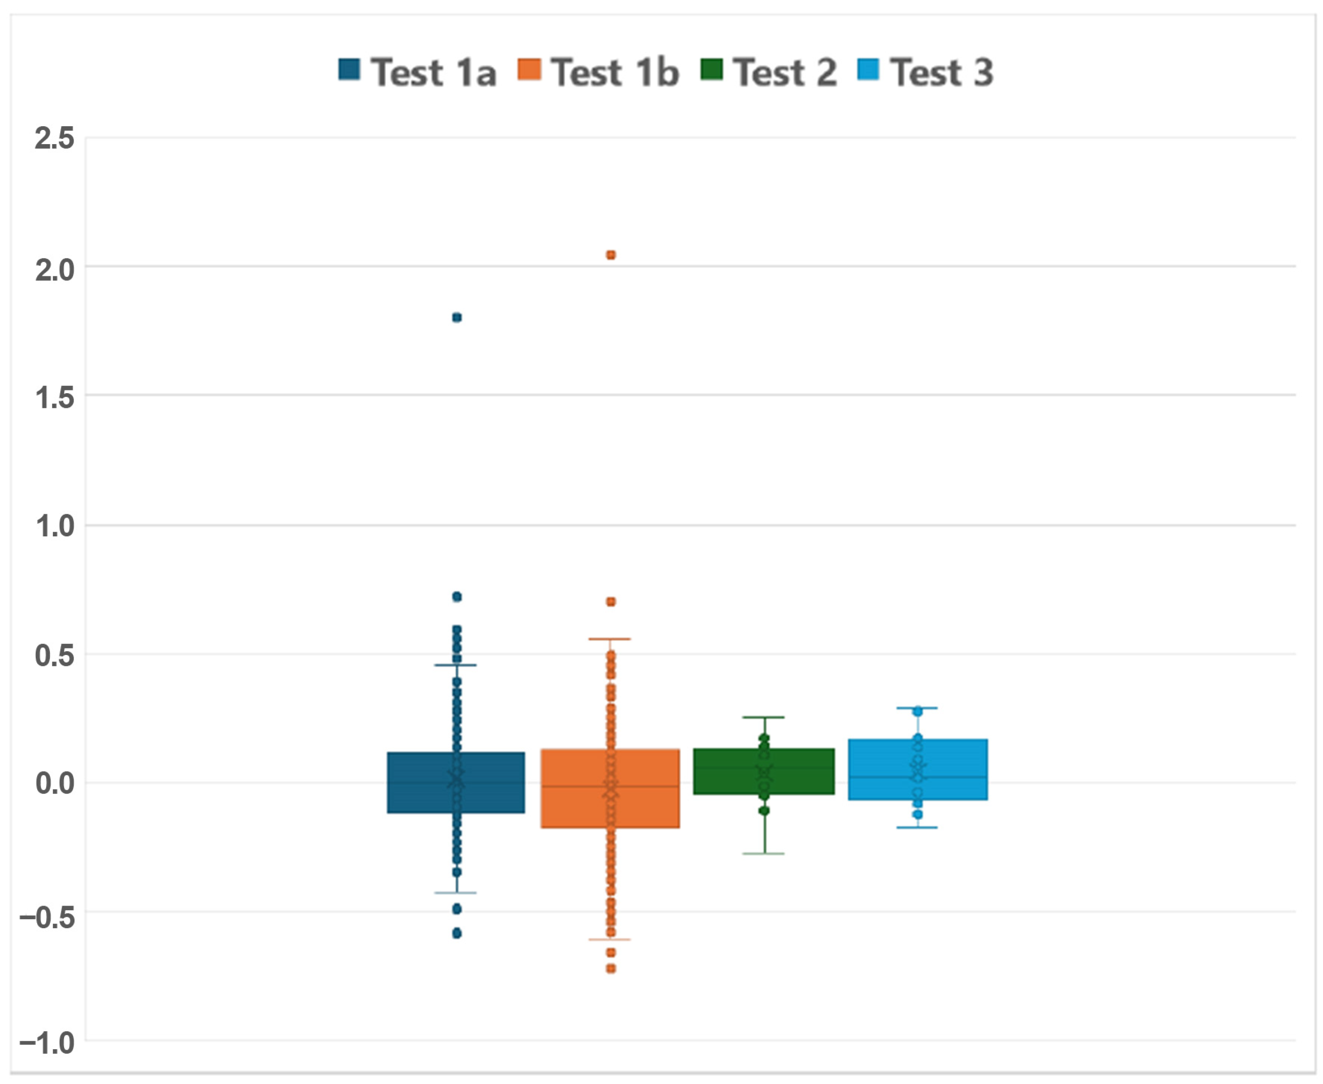Image resolution: width=1323 pixels, height=1084 pixels.
Task: Select the dark blue outlier point near 1.8
Action: 457,317
